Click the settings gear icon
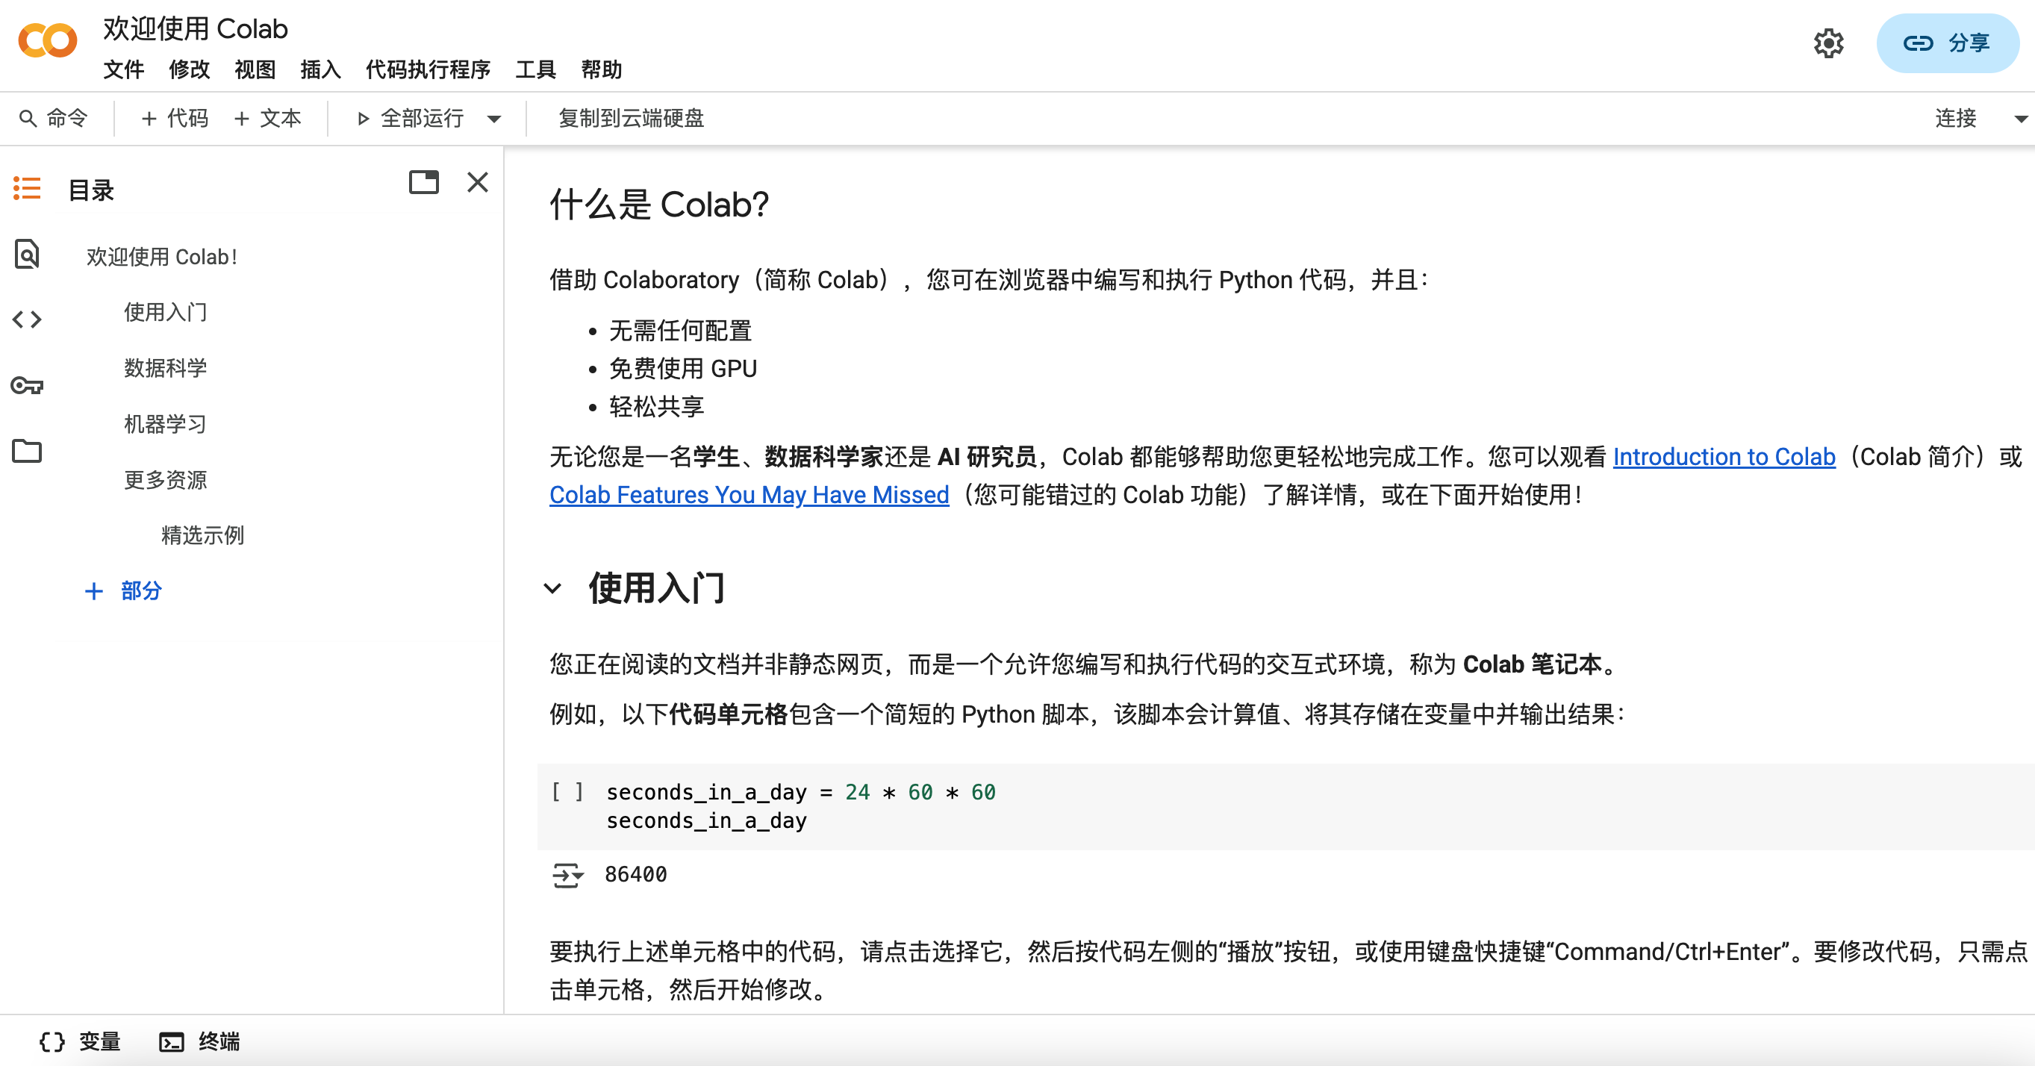Viewport: 2035px width, 1066px height. (1828, 43)
